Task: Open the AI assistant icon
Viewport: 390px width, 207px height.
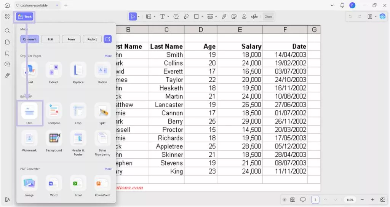Action: pyautogui.click(x=382, y=17)
